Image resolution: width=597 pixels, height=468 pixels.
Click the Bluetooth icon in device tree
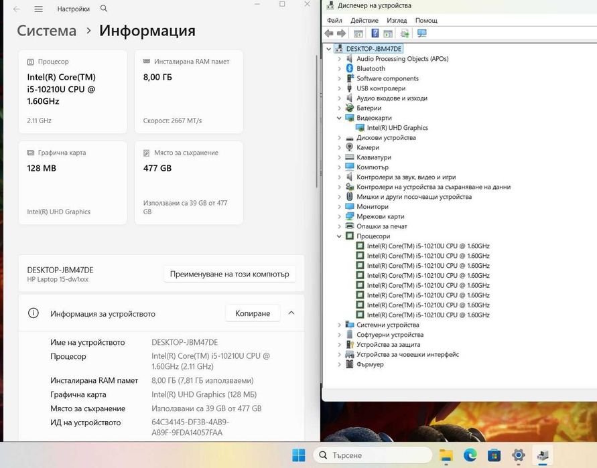click(350, 68)
